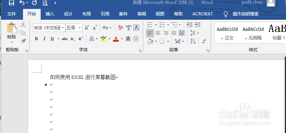Viewport: 286px width, 133px height.
Task: Click the wén phonetic guide icon
Action: (x=128, y=28)
